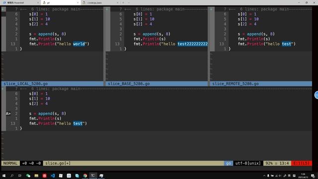Open the red app icon on the taskbar
The width and height of the screenshot is (318, 179).
coord(44,176)
